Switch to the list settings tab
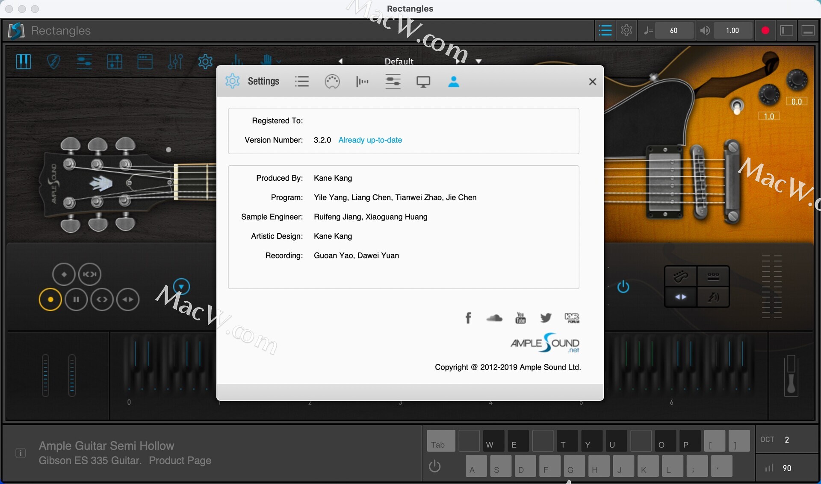The height and width of the screenshot is (484, 821). click(x=302, y=81)
